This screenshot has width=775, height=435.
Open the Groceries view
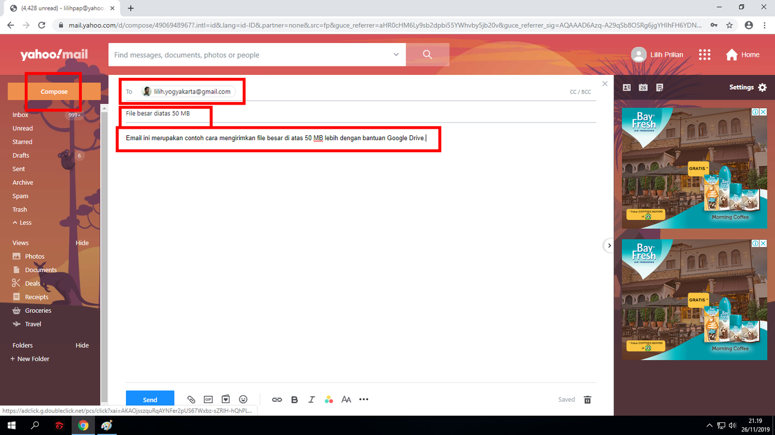click(x=38, y=311)
